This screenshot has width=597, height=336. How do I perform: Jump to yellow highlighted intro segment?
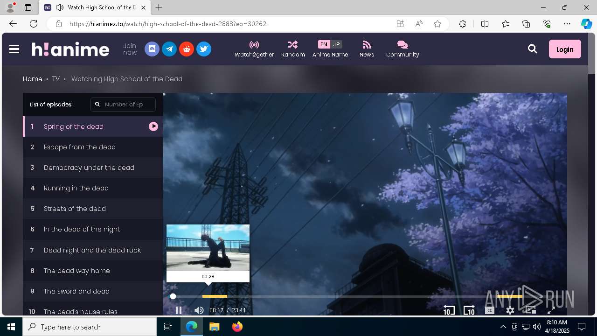tap(215, 296)
